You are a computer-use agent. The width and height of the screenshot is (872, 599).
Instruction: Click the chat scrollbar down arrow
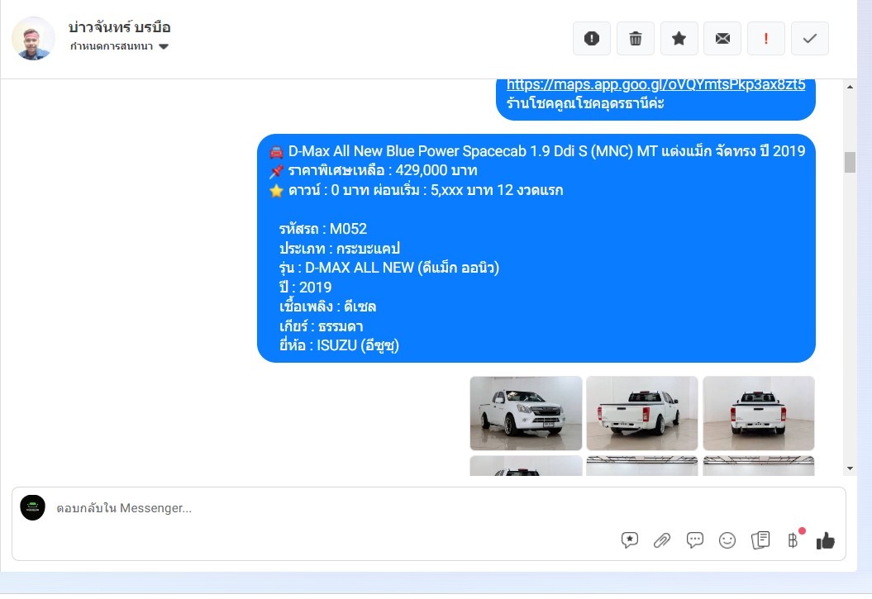850,468
